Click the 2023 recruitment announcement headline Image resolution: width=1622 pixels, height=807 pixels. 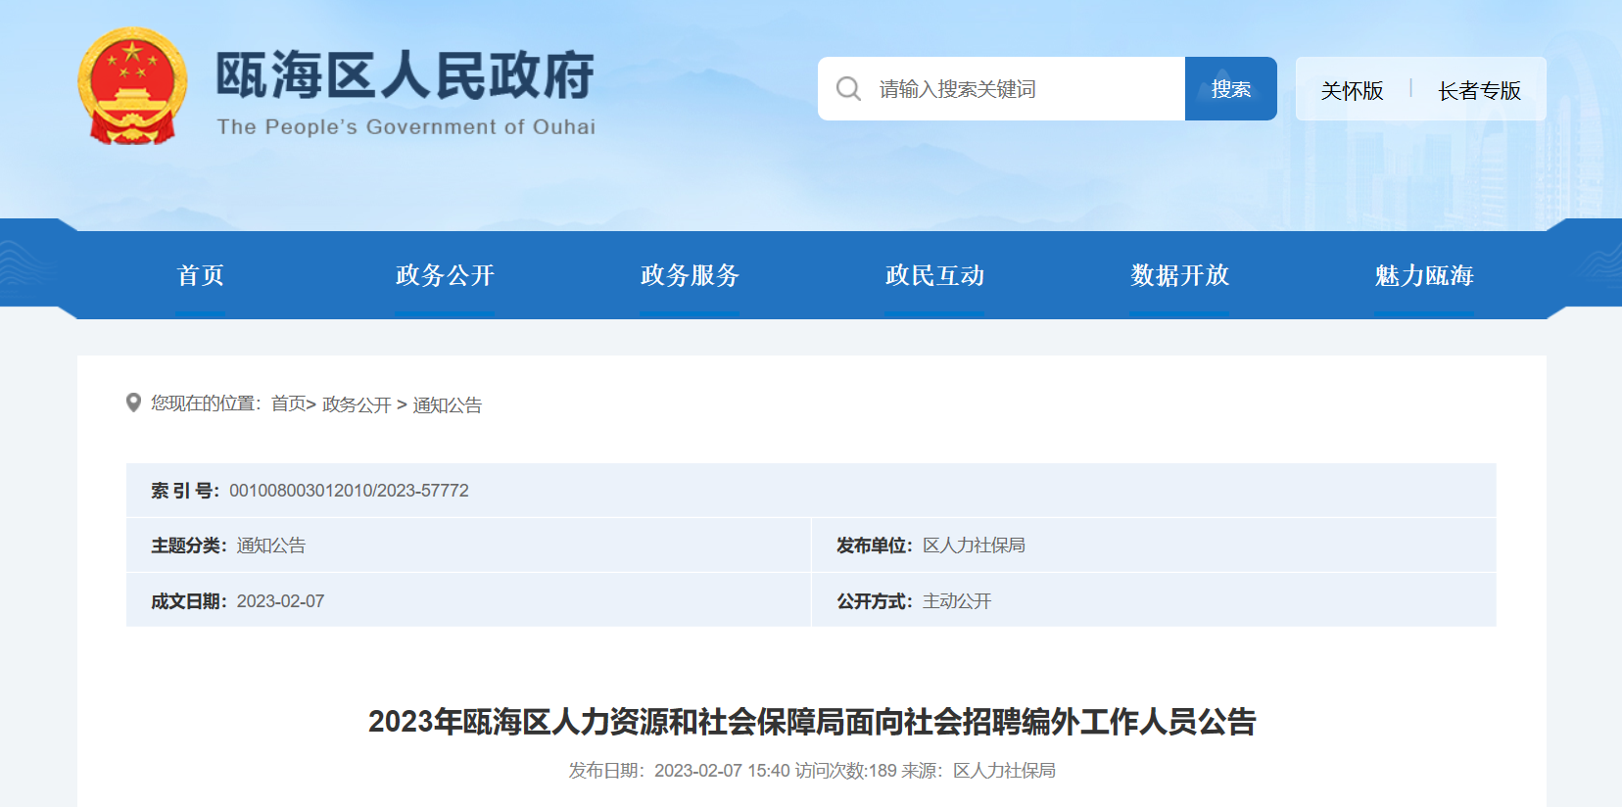[x=812, y=722]
